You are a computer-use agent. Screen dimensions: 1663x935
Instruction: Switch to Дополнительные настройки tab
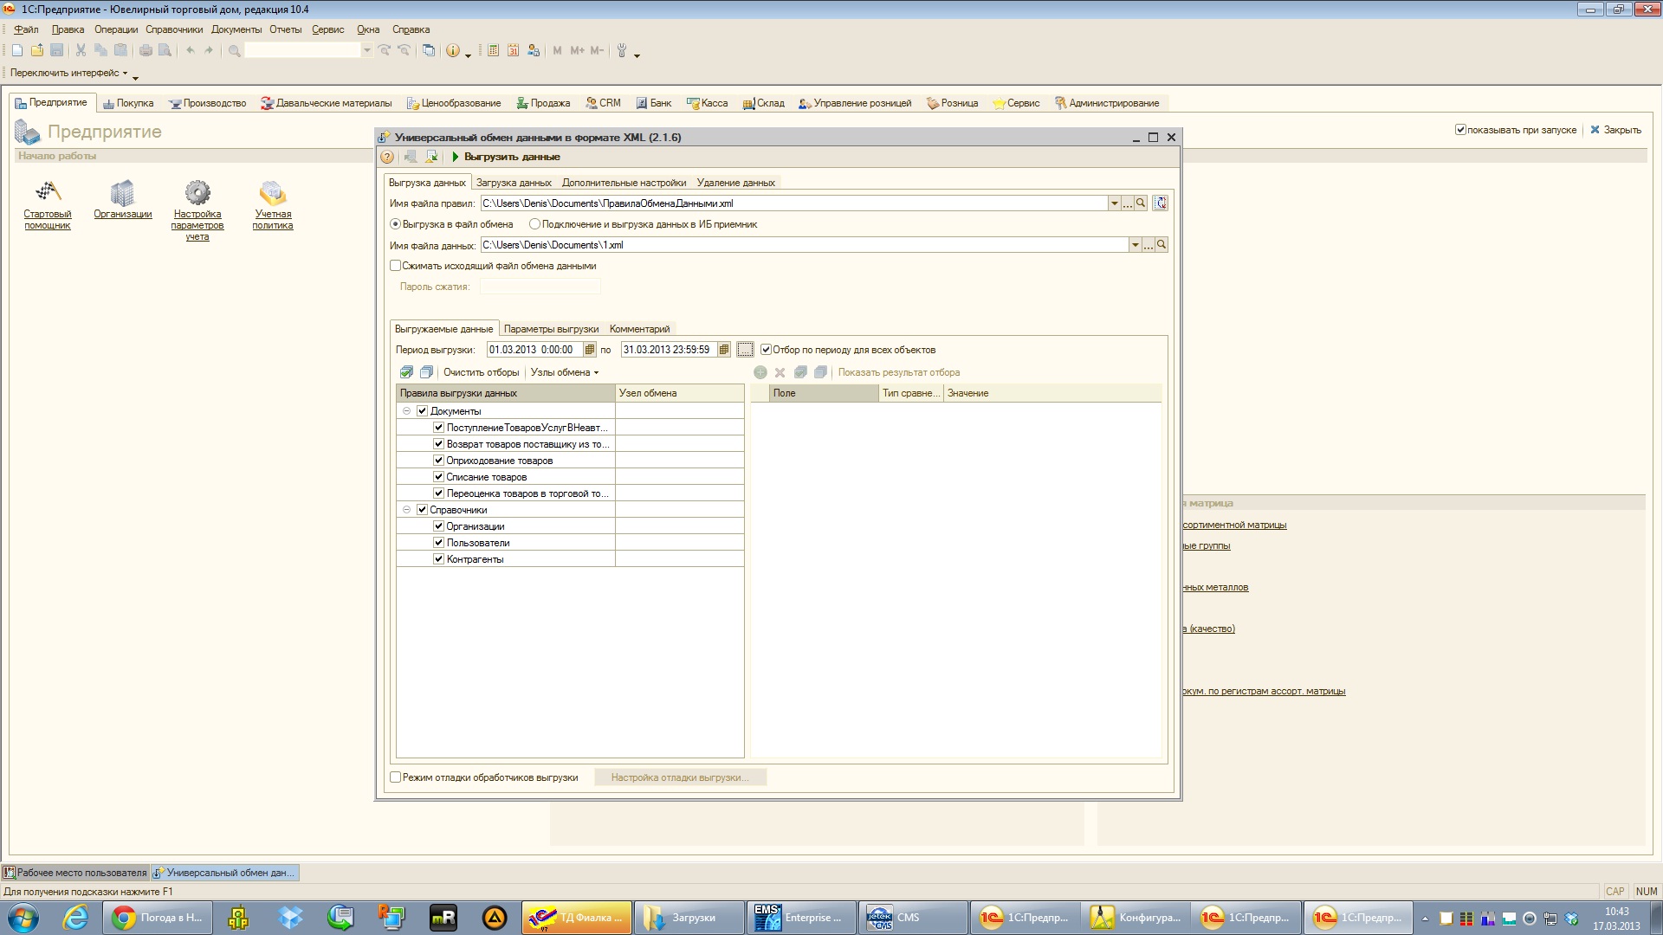click(x=624, y=183)
